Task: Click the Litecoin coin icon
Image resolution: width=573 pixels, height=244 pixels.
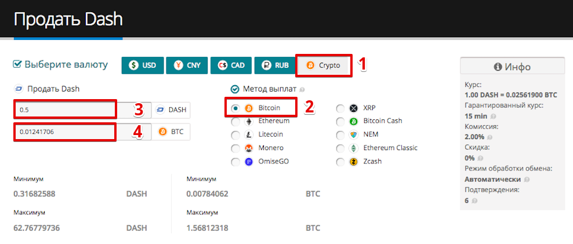Action: click(249, 135)
